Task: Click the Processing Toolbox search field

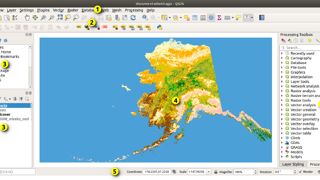Action: tap(300, 47)
